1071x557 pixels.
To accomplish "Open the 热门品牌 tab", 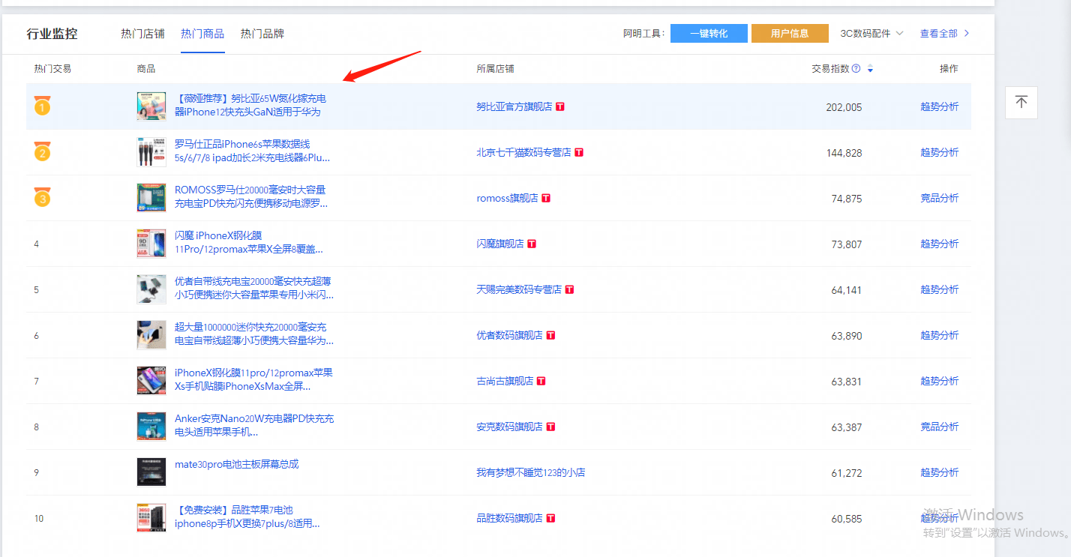I will pos(262,34).
